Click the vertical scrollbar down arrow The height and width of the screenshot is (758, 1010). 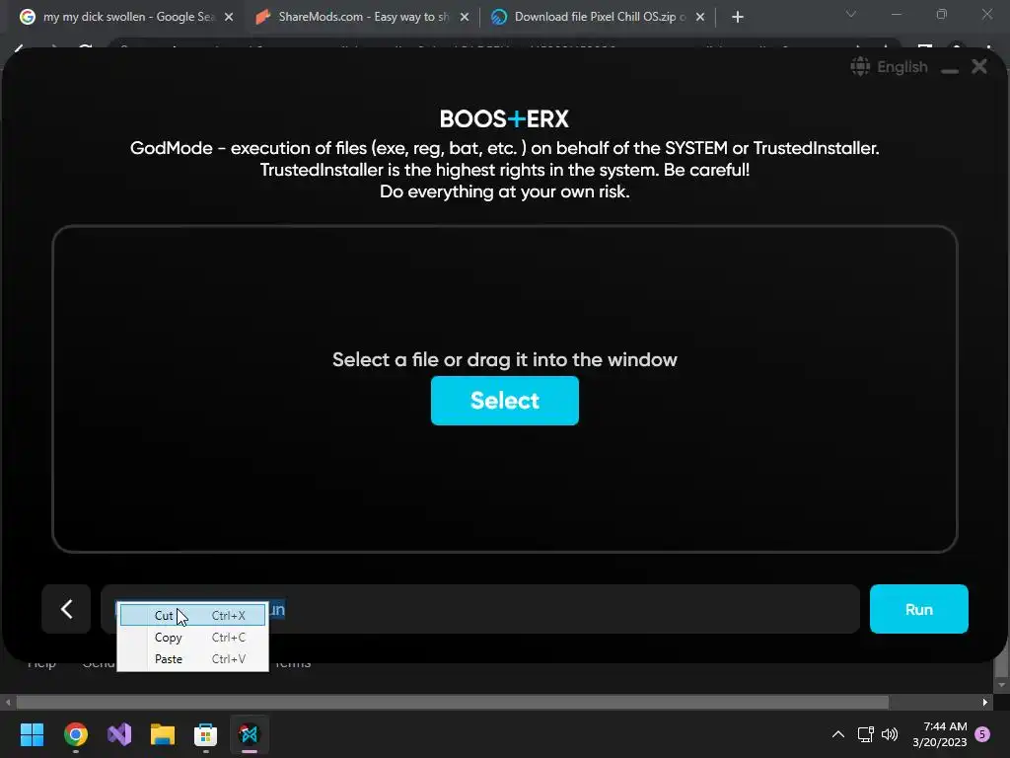[x=1001, y=685]
